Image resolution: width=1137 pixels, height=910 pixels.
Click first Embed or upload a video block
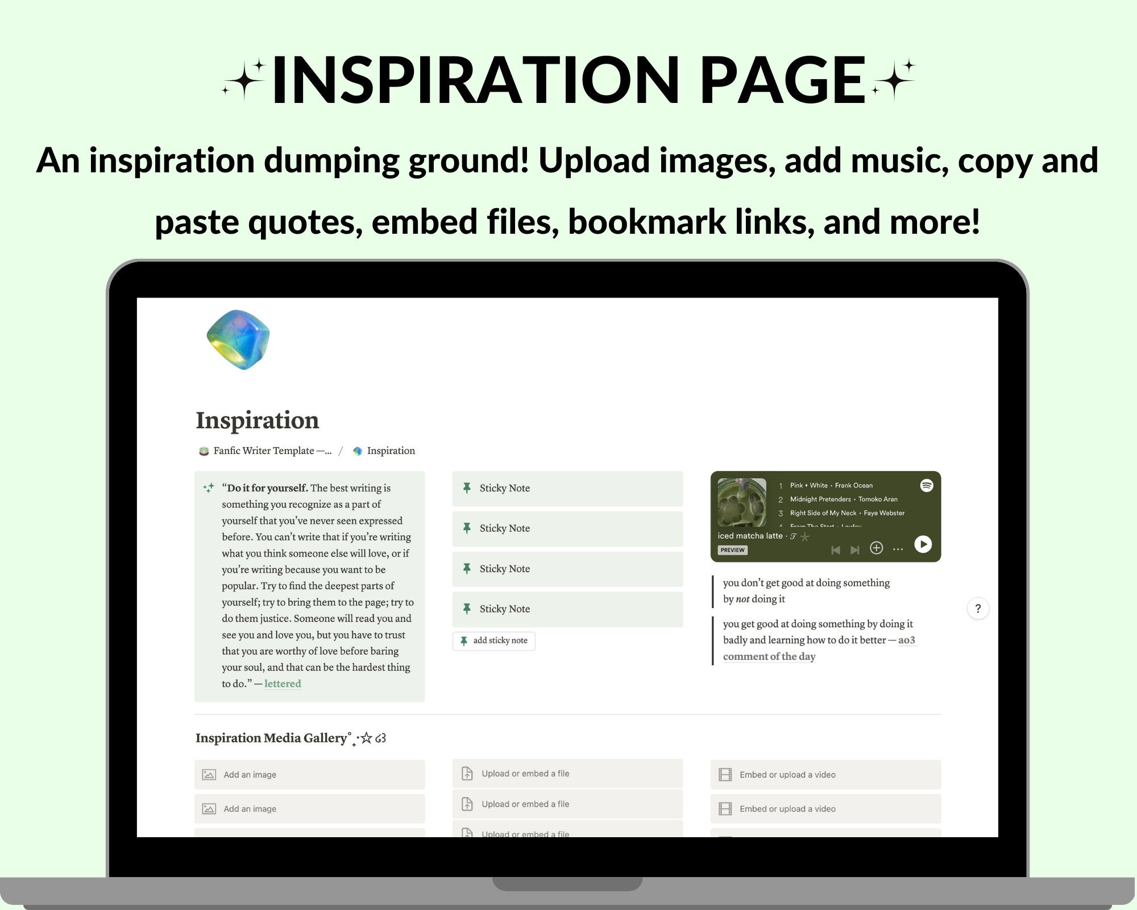point(825,775)
